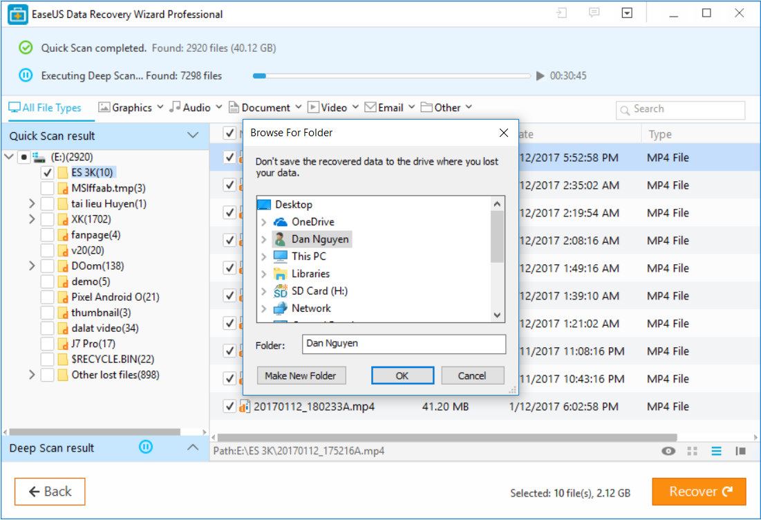Uncheck the ES 3K(10) folder checkbox

(x=47, y=172)
